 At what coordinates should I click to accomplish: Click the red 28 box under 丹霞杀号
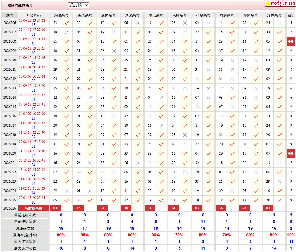(x=221, y=208)
